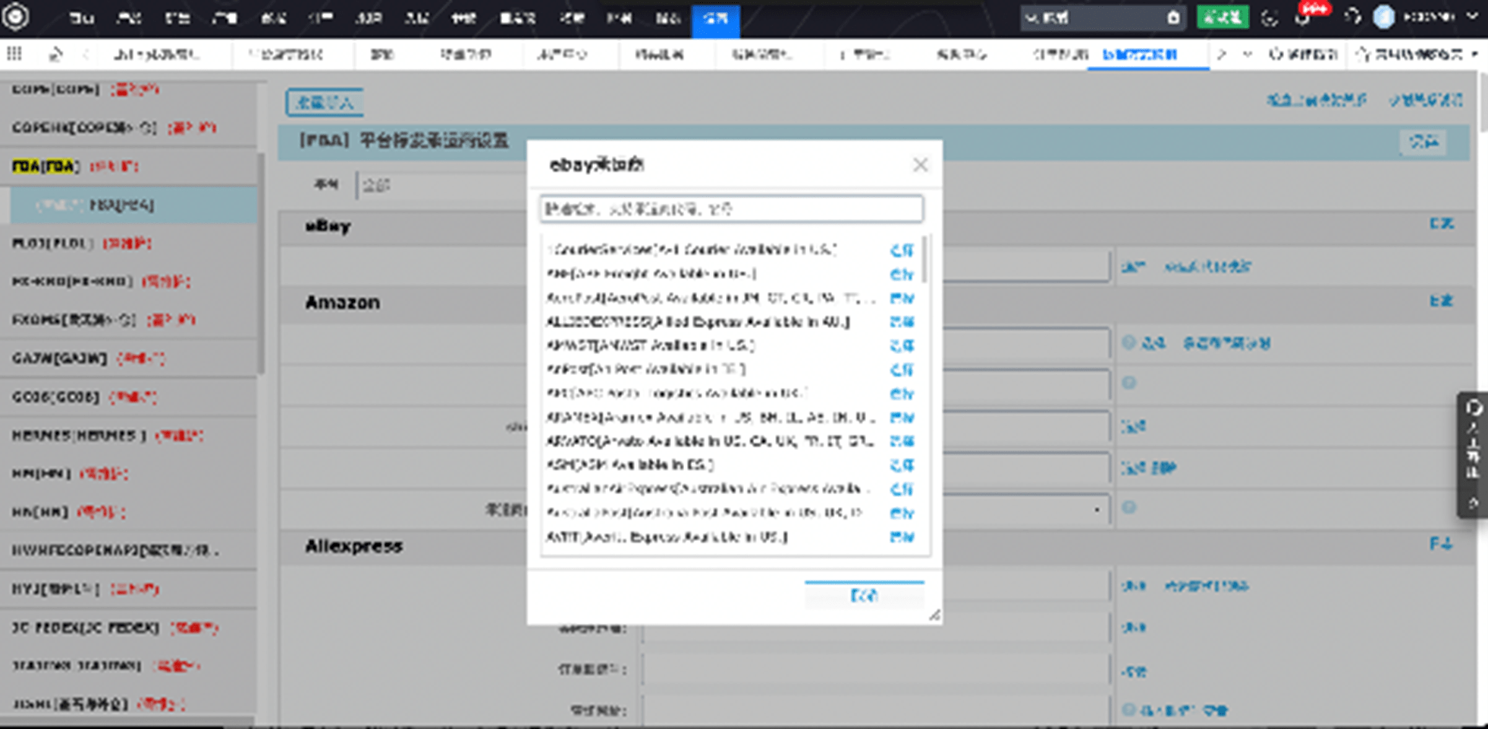Toggle the eBay section expand link
1488x729 pixels.
pos(1441,224)
